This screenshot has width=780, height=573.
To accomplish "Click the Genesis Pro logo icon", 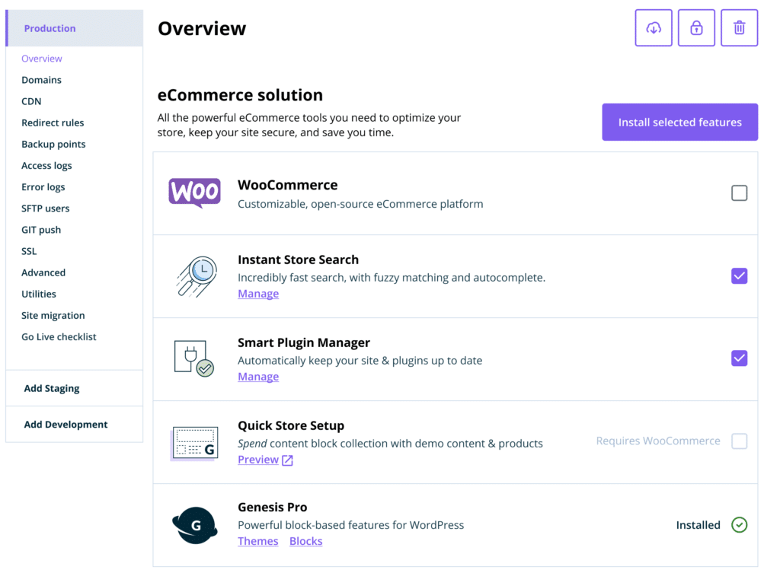I will [194, 525].
